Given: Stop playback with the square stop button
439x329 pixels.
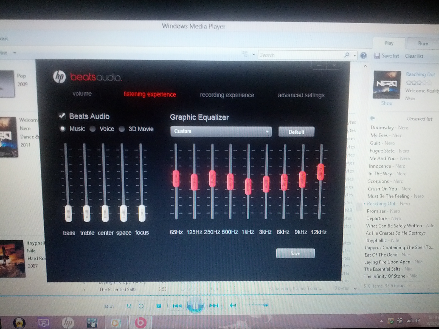Looking at the screenshot, I should click(159, 306).
